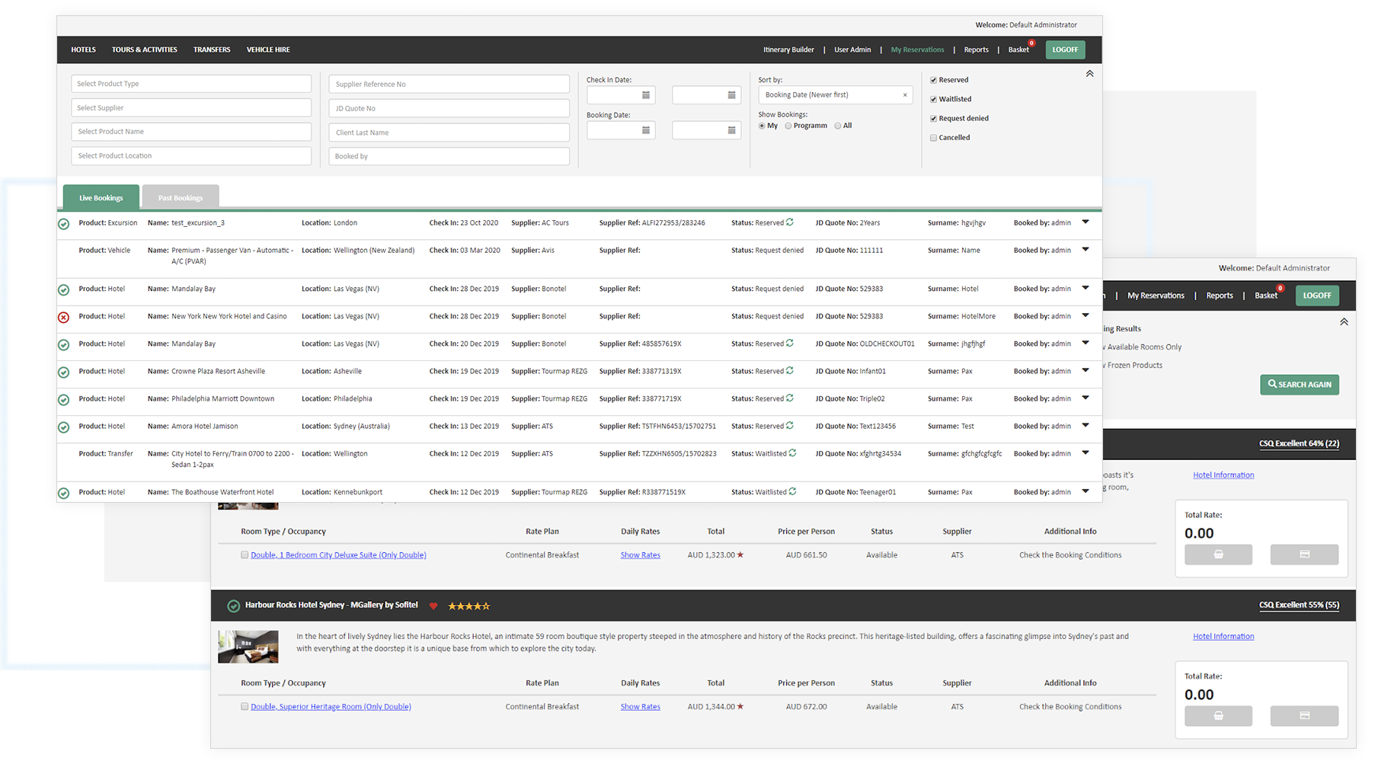Clear the Sort by selection with x
Screen dimensions: 1375x764
click(x=905, y=95)
